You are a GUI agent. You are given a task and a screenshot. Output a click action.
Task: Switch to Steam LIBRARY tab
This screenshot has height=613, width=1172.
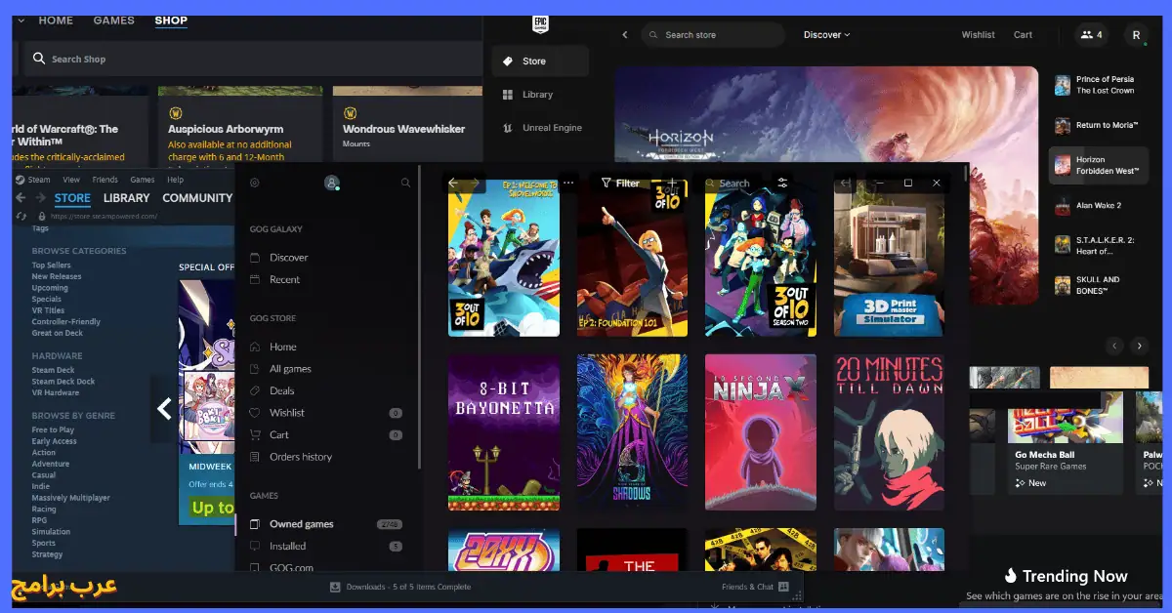127,198
